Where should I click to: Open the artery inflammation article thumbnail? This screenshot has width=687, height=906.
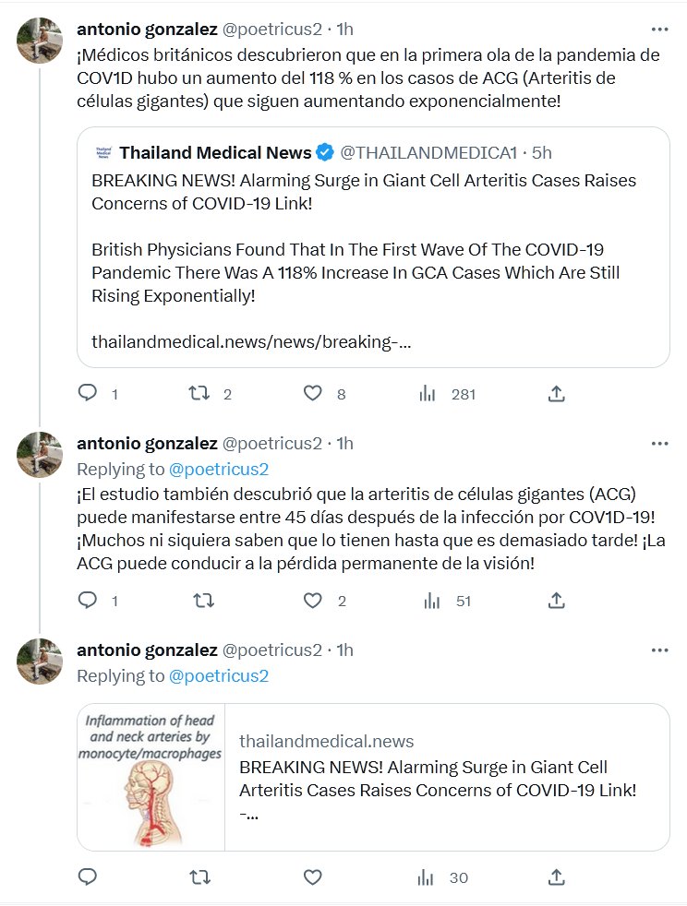point(151,777)
